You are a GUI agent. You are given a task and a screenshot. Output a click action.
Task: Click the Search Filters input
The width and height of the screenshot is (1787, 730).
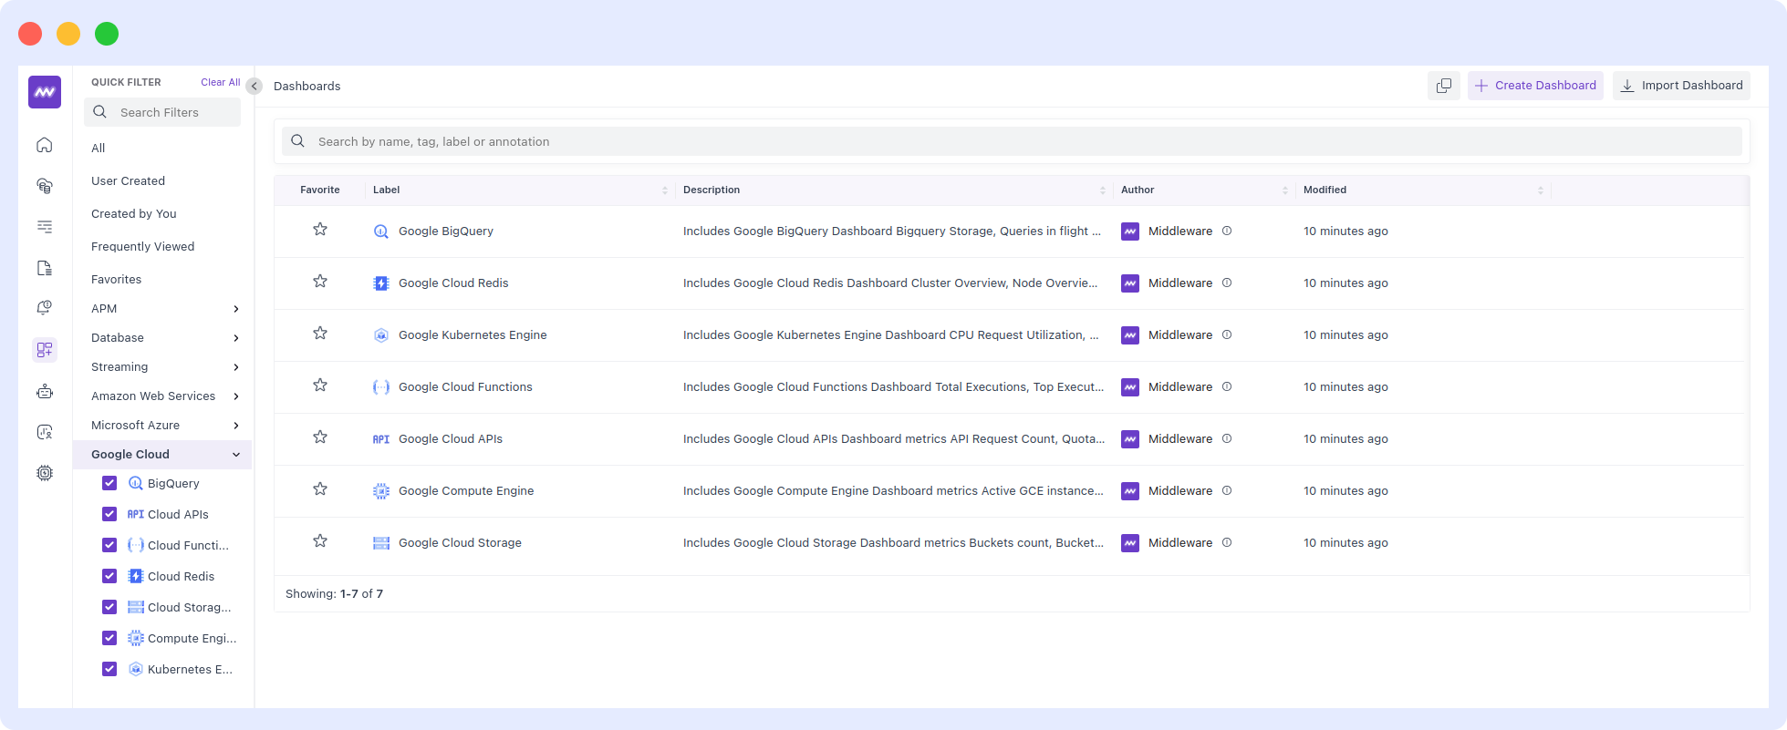click(162, 112)
